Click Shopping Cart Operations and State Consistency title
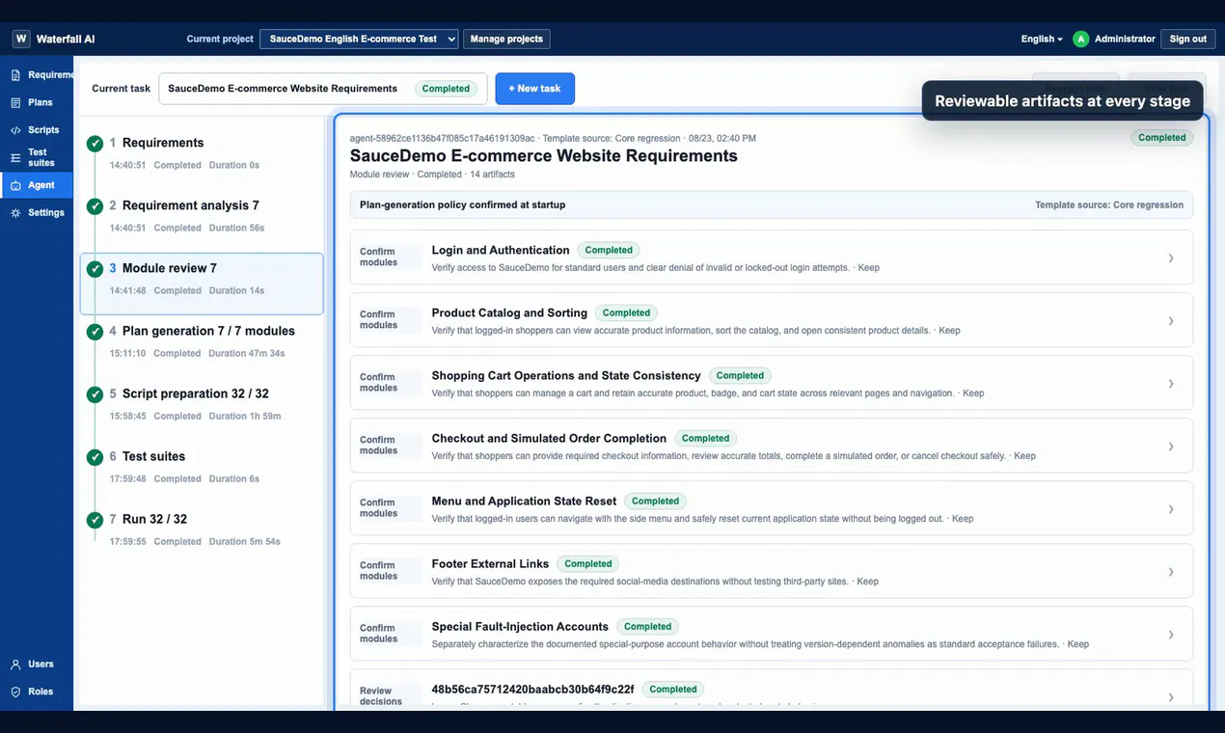 pyautogui.click(x=566, y=375)
